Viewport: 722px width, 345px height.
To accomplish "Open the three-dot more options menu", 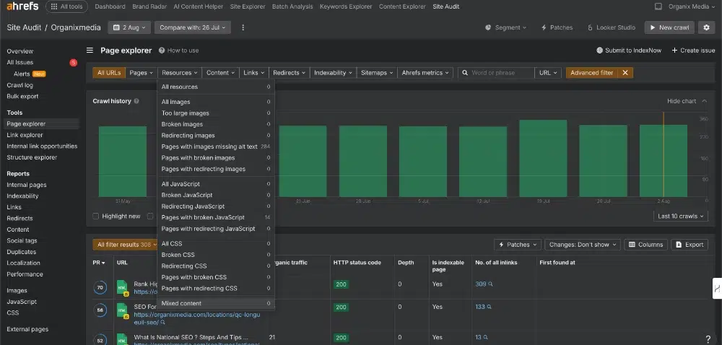I will 243,27.
